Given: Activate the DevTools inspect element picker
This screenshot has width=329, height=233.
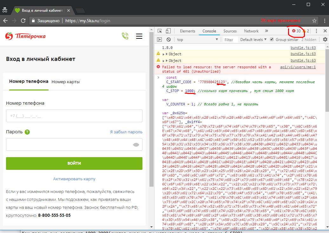Looking at the screenshot, I should 160,31.
